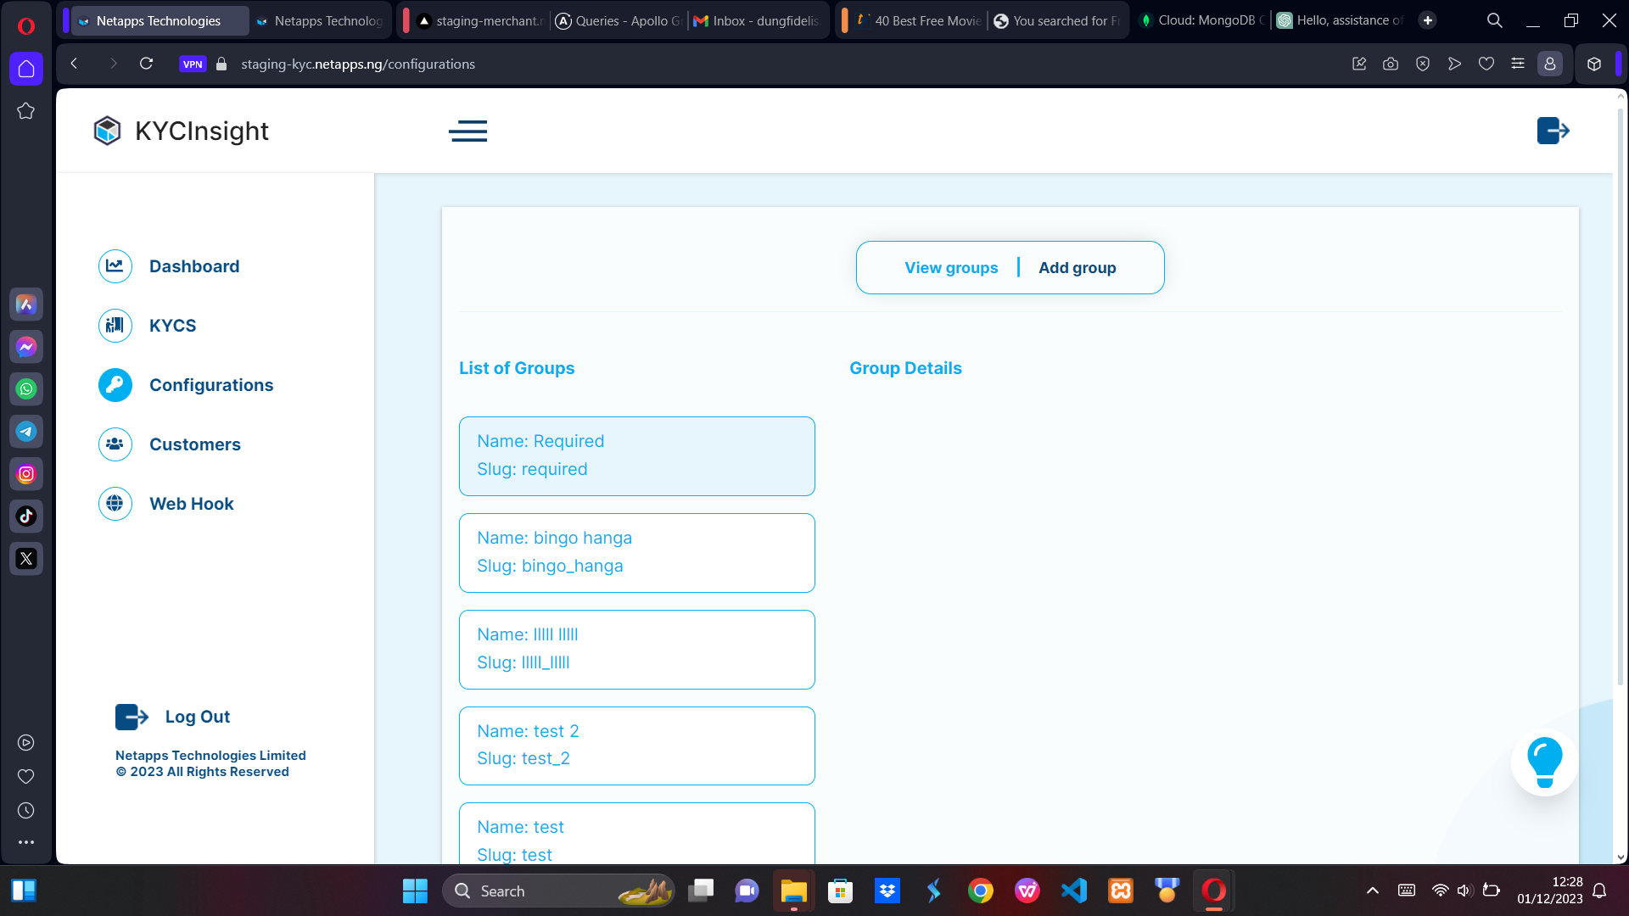Open KYCS from sidebar icon
Viewport: 1629px width, 916px height.
115,326
